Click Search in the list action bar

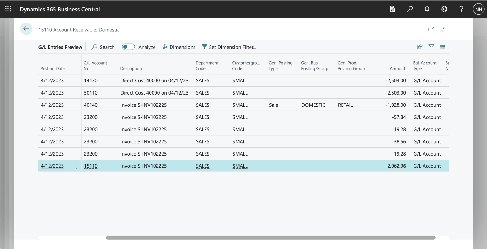[x=103, y=47]
